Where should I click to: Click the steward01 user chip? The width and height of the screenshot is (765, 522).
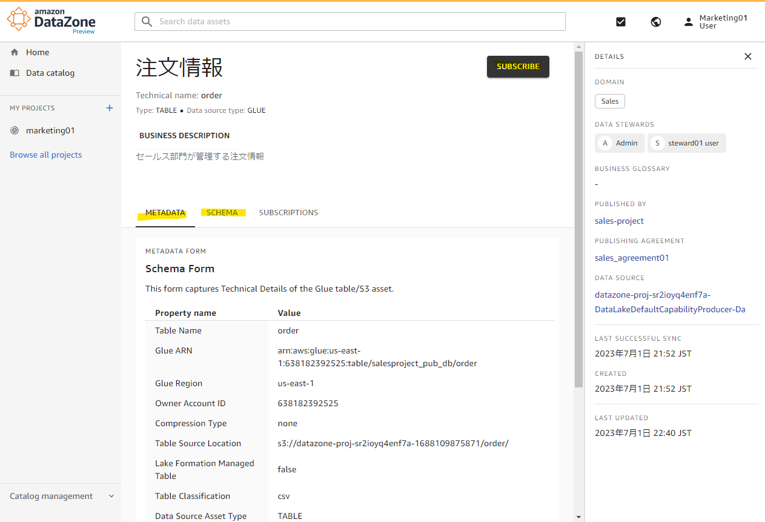pos(687,143)
